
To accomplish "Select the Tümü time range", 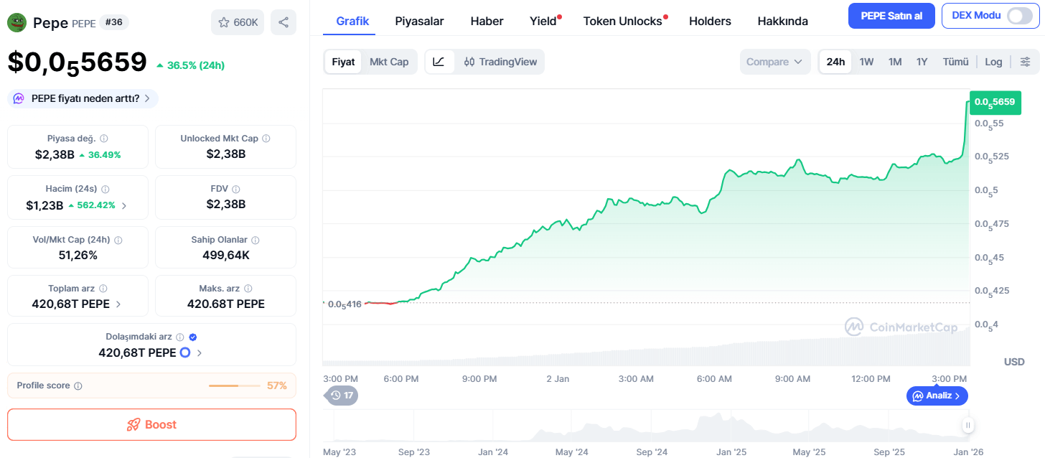I will (x=955, y=62).
